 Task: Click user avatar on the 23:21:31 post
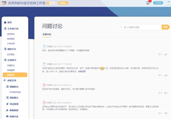44,85
